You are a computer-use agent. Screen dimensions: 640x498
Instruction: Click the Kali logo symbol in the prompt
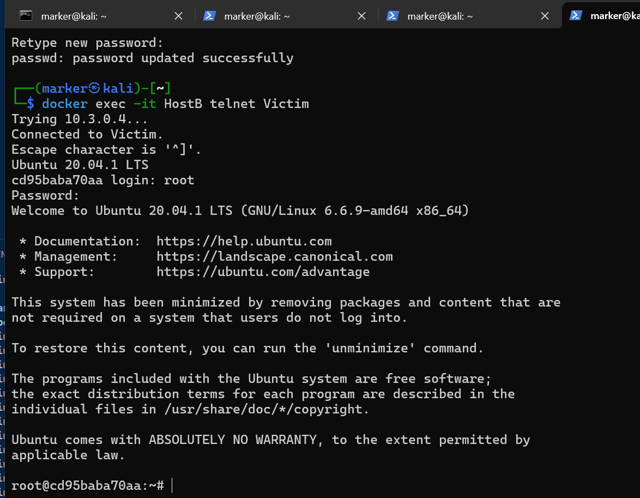[x=95, y=88]
